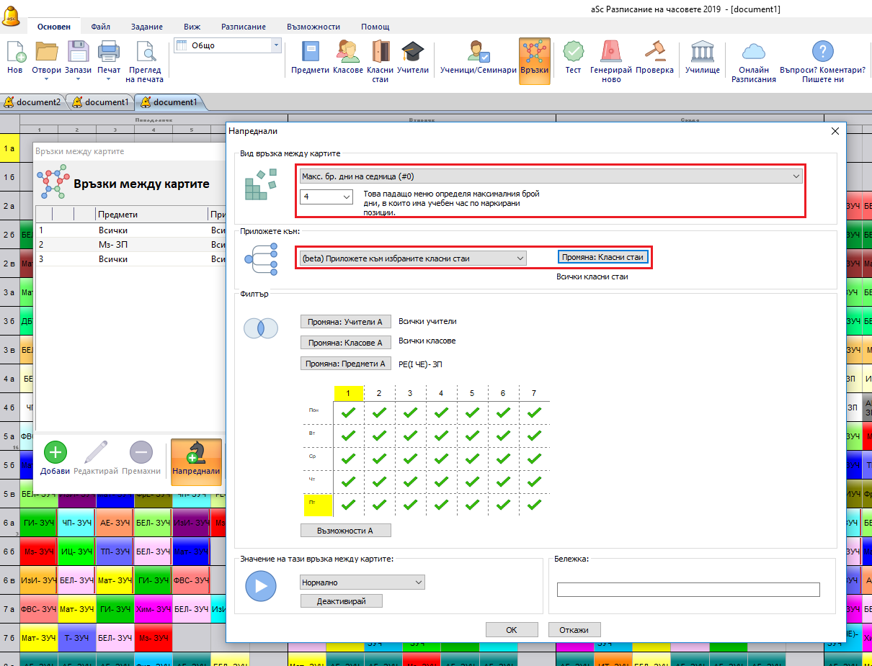The height and width of the screenshot is (666, 872).
Task: Open the Училище building icon
Action: click(702, 53)
